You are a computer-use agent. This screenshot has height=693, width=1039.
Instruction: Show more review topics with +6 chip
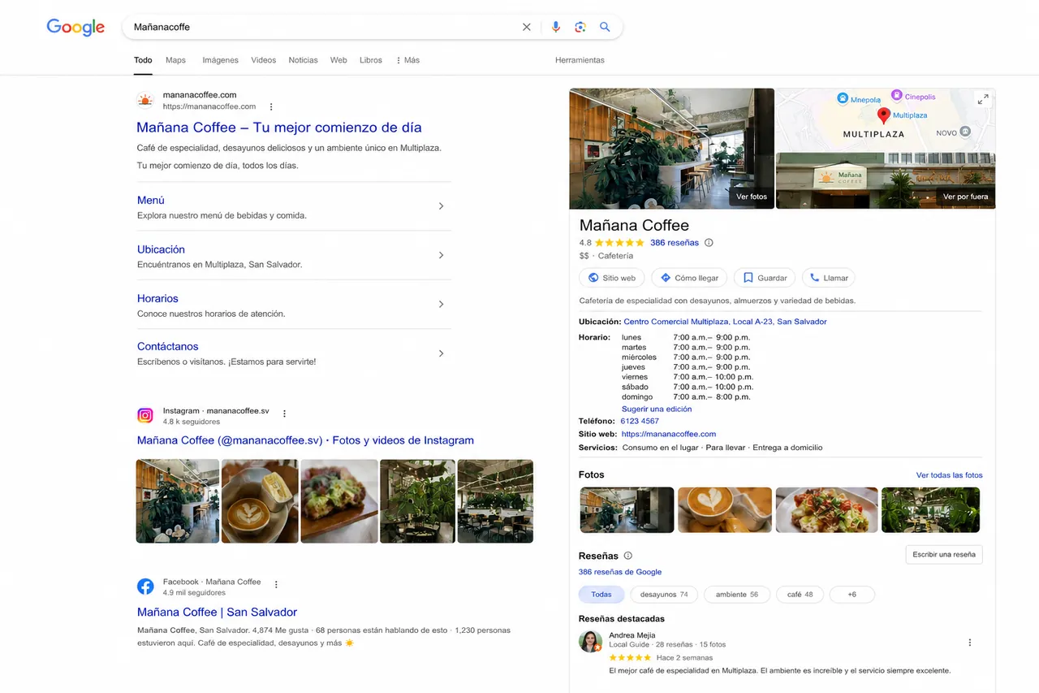pyautogui.click(x=851, y=595)
